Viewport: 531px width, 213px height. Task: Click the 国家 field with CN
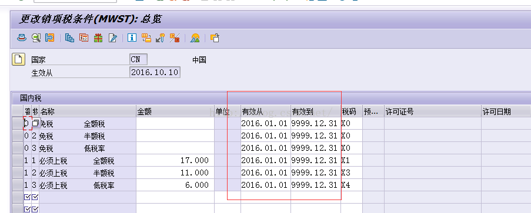pyautogui.click(x=139, y=60)
